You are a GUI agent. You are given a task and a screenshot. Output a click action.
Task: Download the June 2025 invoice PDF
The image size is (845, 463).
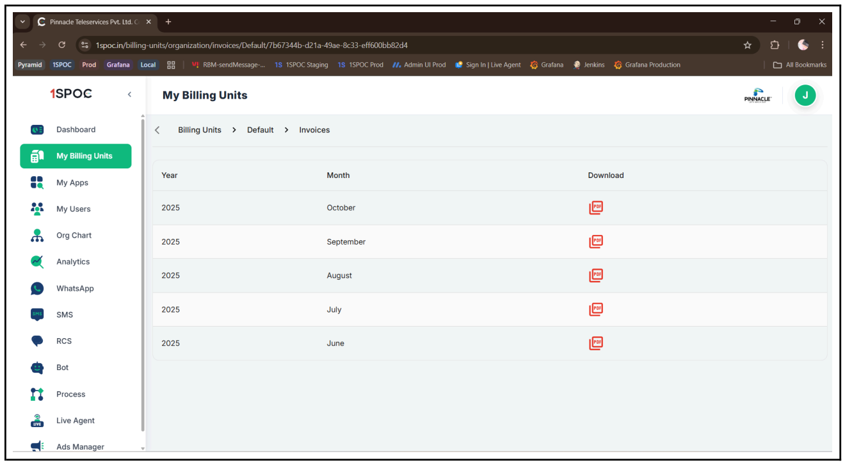coord(596,343)
